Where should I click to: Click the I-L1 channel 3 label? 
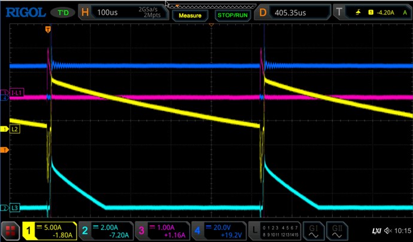tap(16, 92)
